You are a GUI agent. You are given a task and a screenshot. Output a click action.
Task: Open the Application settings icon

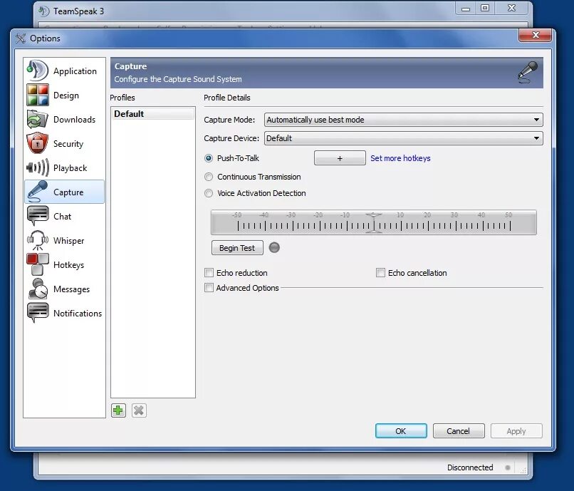point(37,71)
